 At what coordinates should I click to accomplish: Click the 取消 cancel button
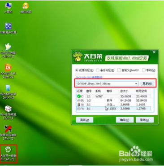tap(145, 120)
